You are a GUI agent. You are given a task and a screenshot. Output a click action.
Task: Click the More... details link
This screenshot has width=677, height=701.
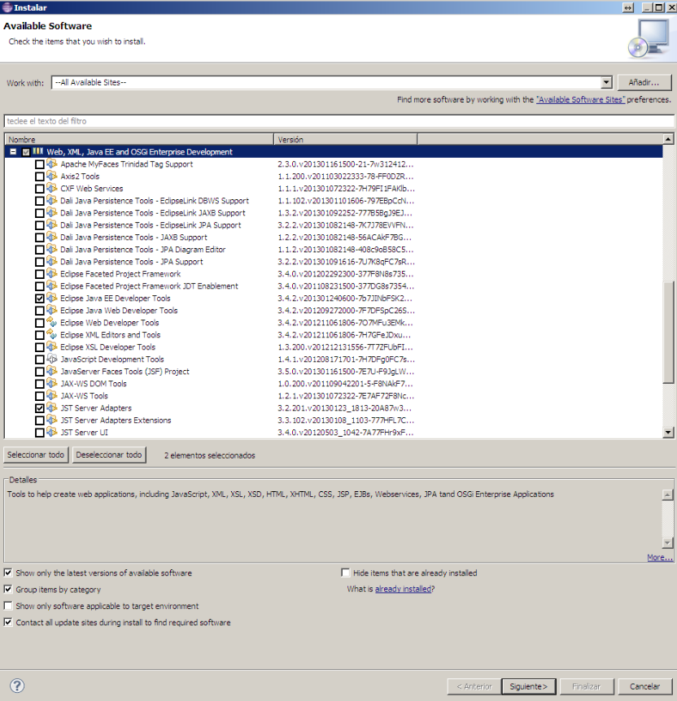pos(660,557)
